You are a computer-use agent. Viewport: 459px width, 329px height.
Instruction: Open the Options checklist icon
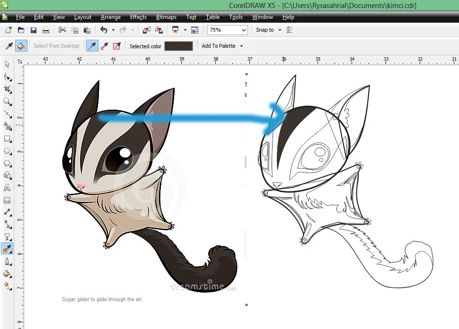point(290,30)
